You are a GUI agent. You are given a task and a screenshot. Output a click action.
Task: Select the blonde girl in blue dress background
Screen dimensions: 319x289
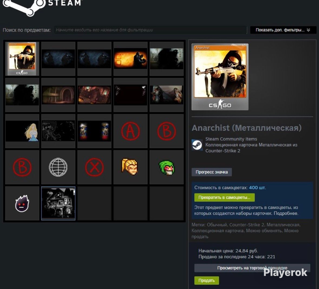(x=22, y=131)
